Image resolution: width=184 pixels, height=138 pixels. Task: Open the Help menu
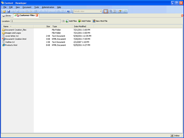[59, 7]
